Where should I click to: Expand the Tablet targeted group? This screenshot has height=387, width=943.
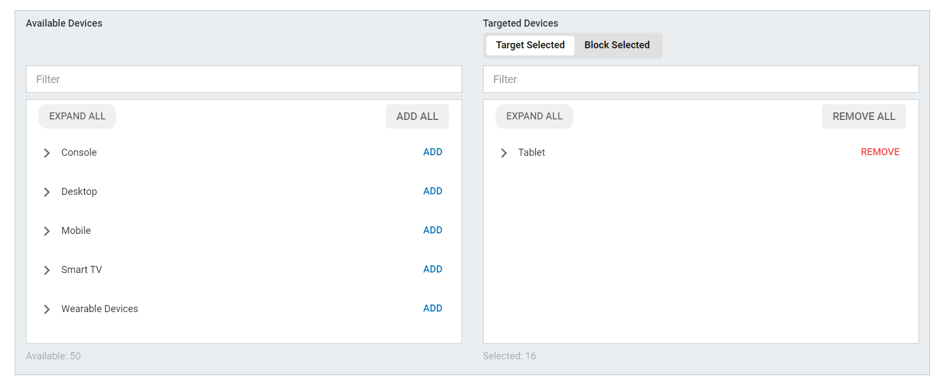[x=504, y=153]
